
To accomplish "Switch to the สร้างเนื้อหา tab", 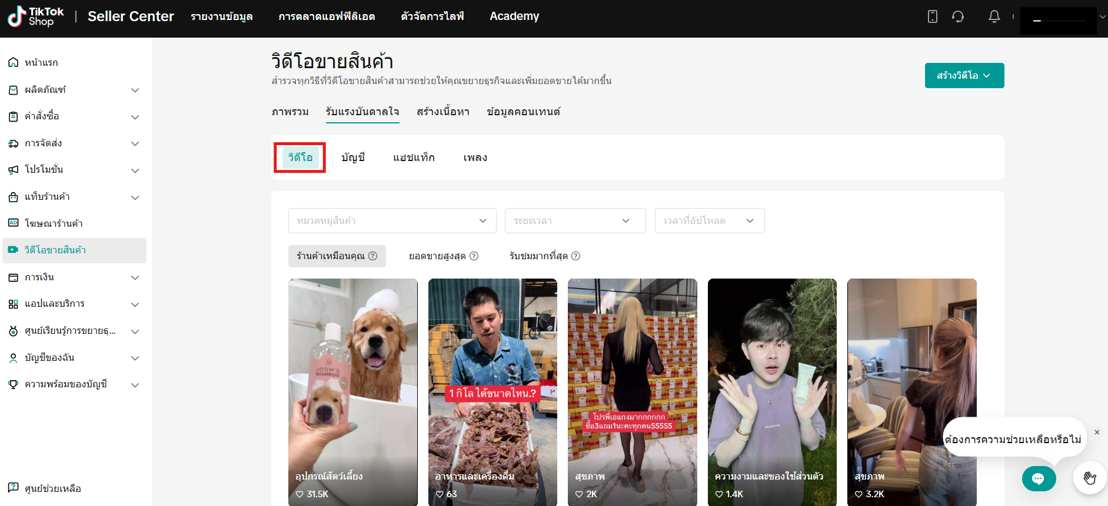I will (443, 112).
